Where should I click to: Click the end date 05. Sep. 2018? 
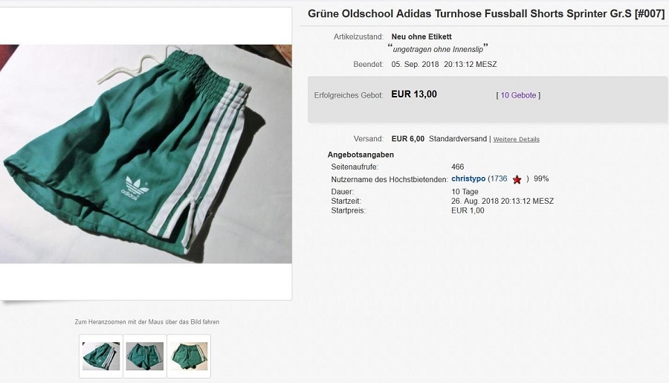tap(415, 64)
